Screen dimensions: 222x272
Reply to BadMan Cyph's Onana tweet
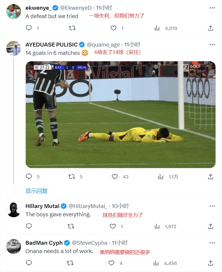click(29, 263)
